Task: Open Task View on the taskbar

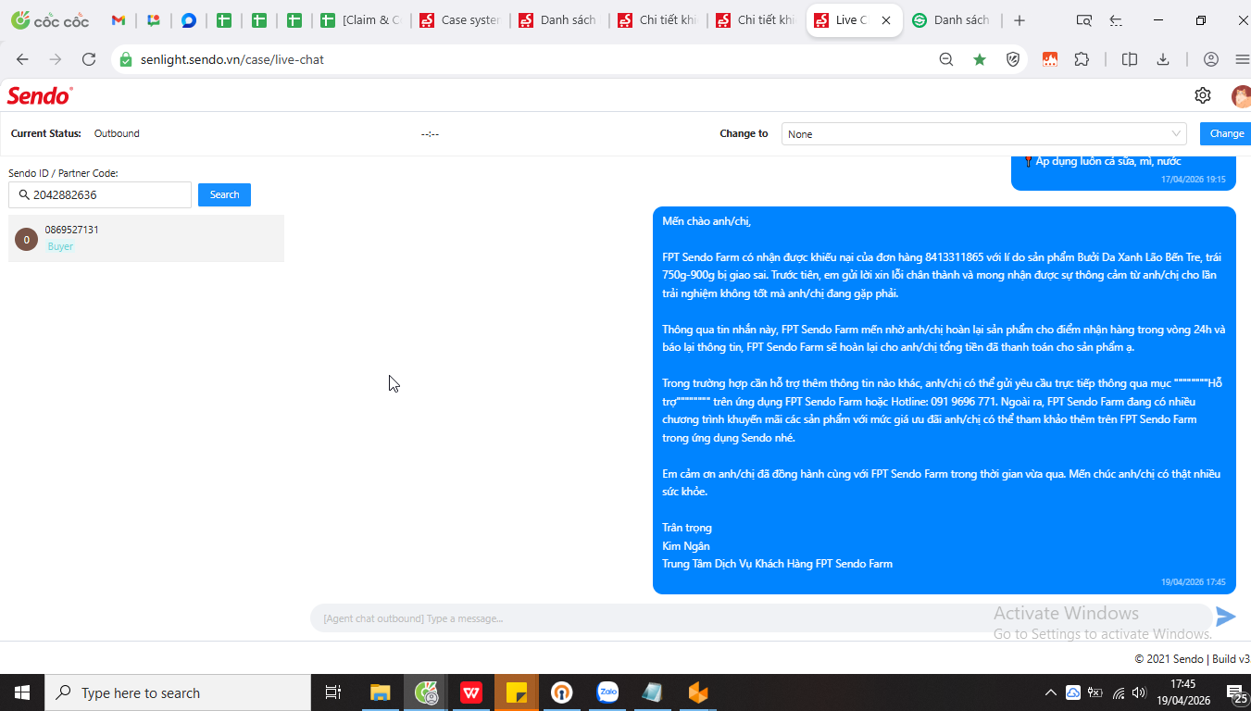Action: point(333,692)
